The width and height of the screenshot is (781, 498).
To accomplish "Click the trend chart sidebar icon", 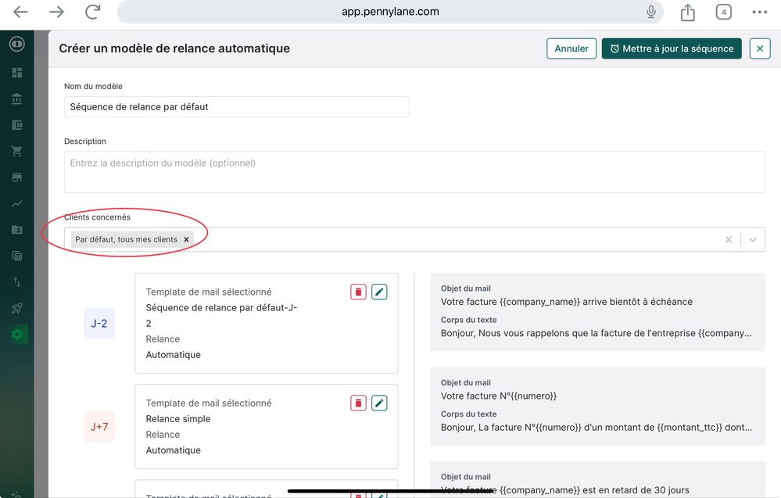I will pos(16,203).
